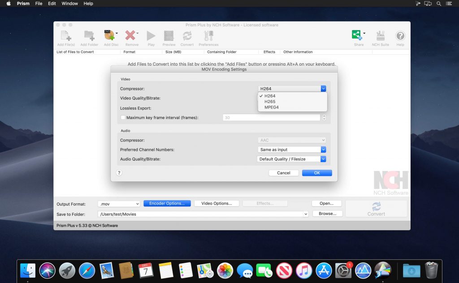Viewport: 459px width, 283px height.
Task: Open the Help menu in menu bar
Action: tap(88, 4)
